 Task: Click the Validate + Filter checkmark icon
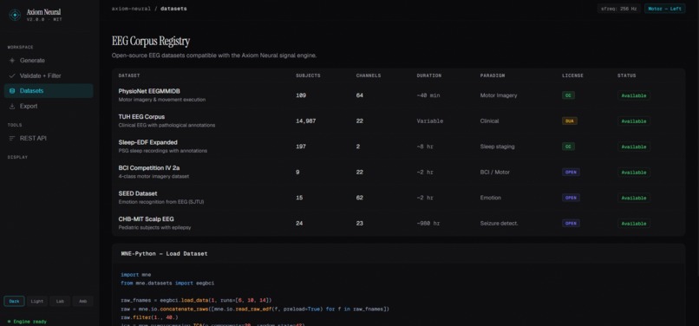coord(12,75)
